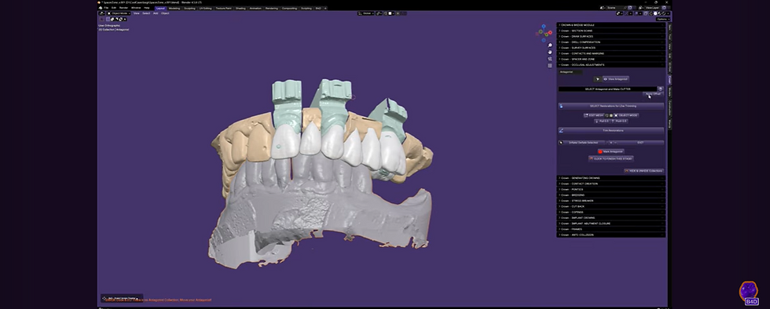Viewport: 770px width, 309px height.
Task: Click the Trim Restorations button
Action: (x=611, y=130)
